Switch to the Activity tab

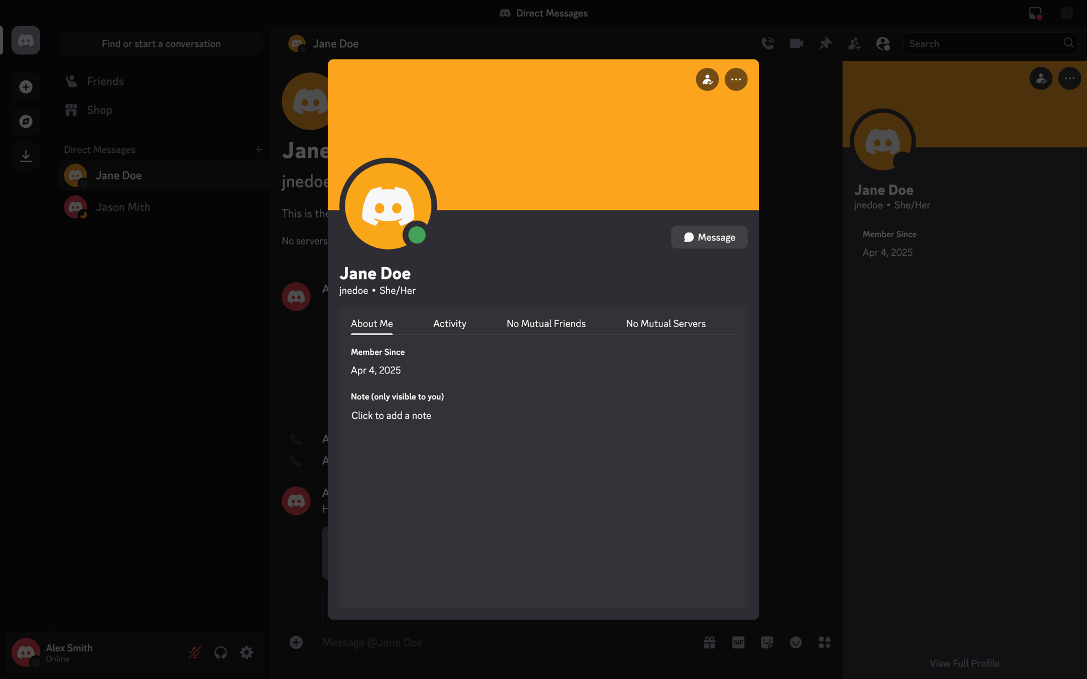pos(450,324)
